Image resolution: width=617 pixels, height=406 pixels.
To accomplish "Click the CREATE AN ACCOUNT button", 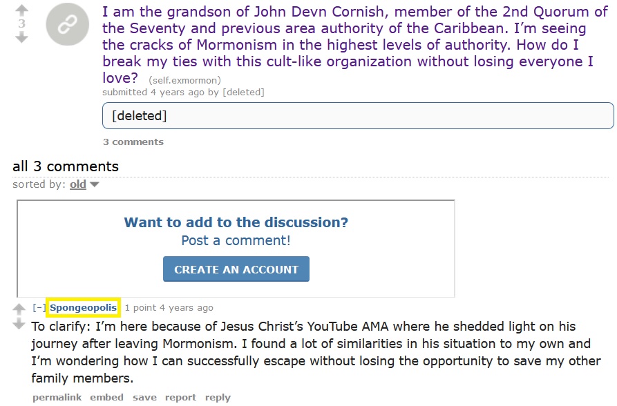I will pos(236,269).
